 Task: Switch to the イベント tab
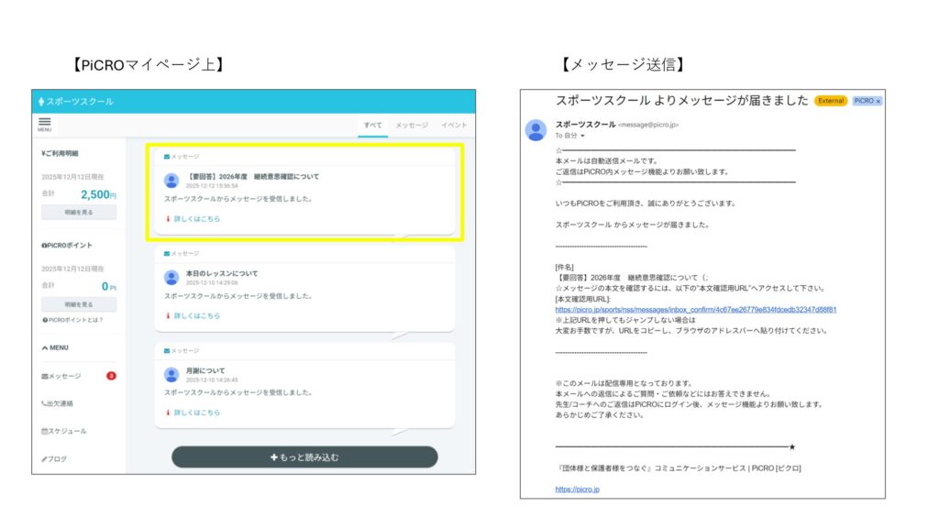click(453, 125)
